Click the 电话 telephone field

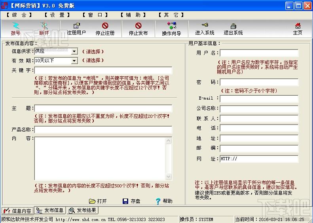(259, 128)
